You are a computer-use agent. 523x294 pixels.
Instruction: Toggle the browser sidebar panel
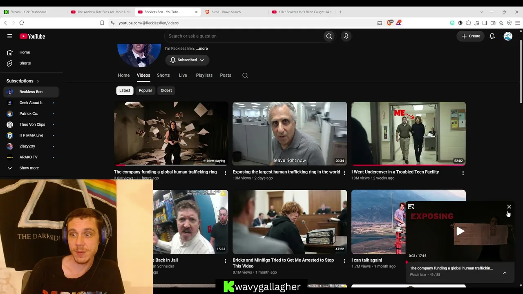[x=485, y=23]
